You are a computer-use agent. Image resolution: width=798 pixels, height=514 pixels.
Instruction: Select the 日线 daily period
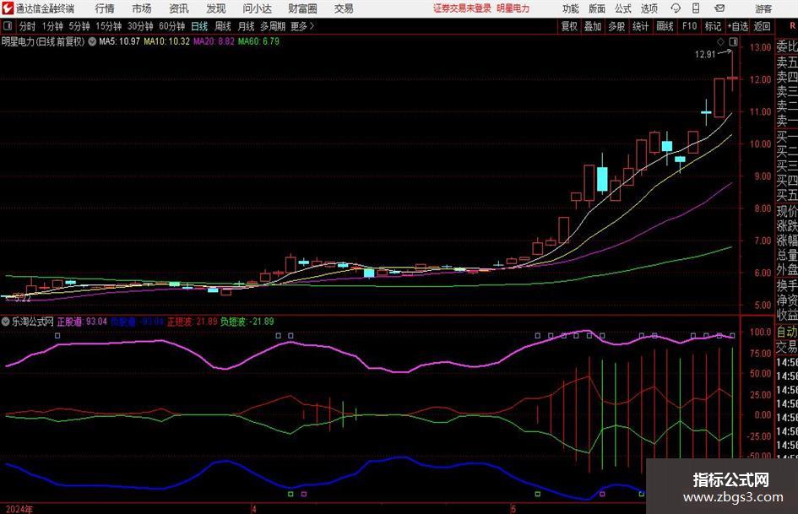click(199, 26)
